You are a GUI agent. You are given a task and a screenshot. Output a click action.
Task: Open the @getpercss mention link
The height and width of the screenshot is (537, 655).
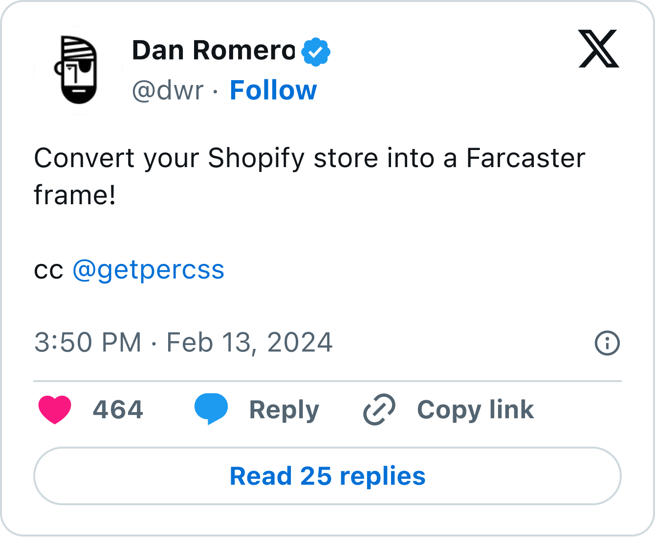coord(149,270)
